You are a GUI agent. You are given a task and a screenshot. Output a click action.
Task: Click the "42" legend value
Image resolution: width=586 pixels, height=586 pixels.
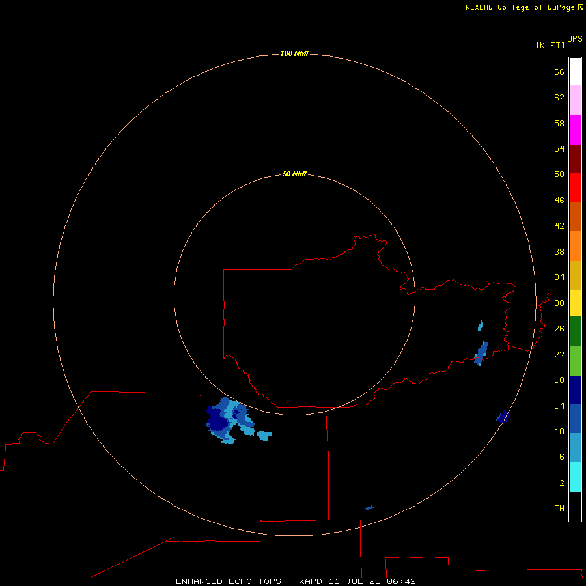pyautogui.click(x=559, y=225)
